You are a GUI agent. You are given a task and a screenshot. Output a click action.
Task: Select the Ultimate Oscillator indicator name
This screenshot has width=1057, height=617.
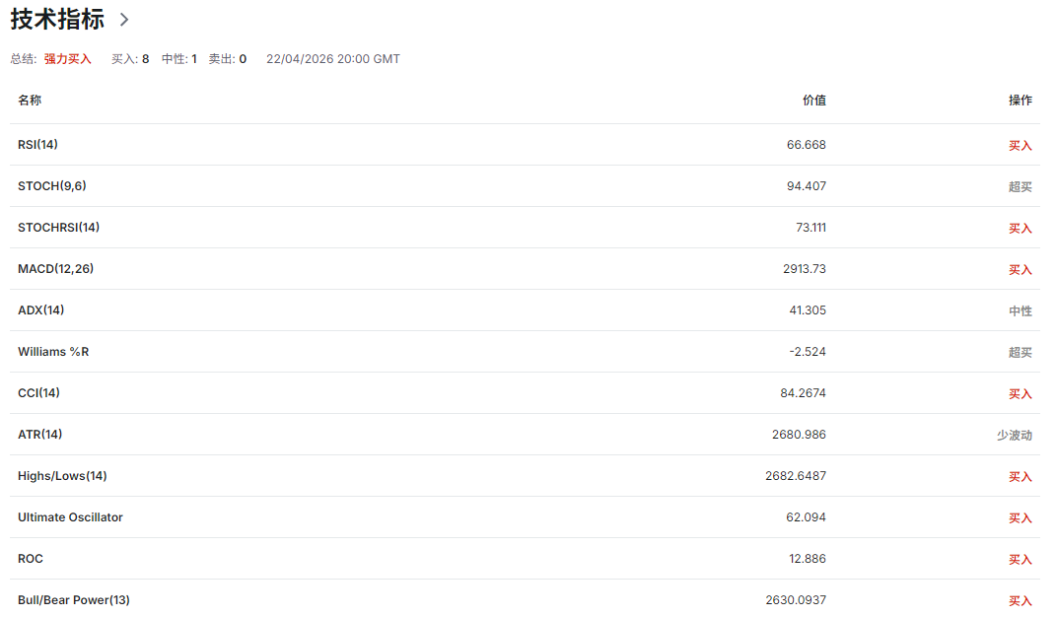(70, 517)
